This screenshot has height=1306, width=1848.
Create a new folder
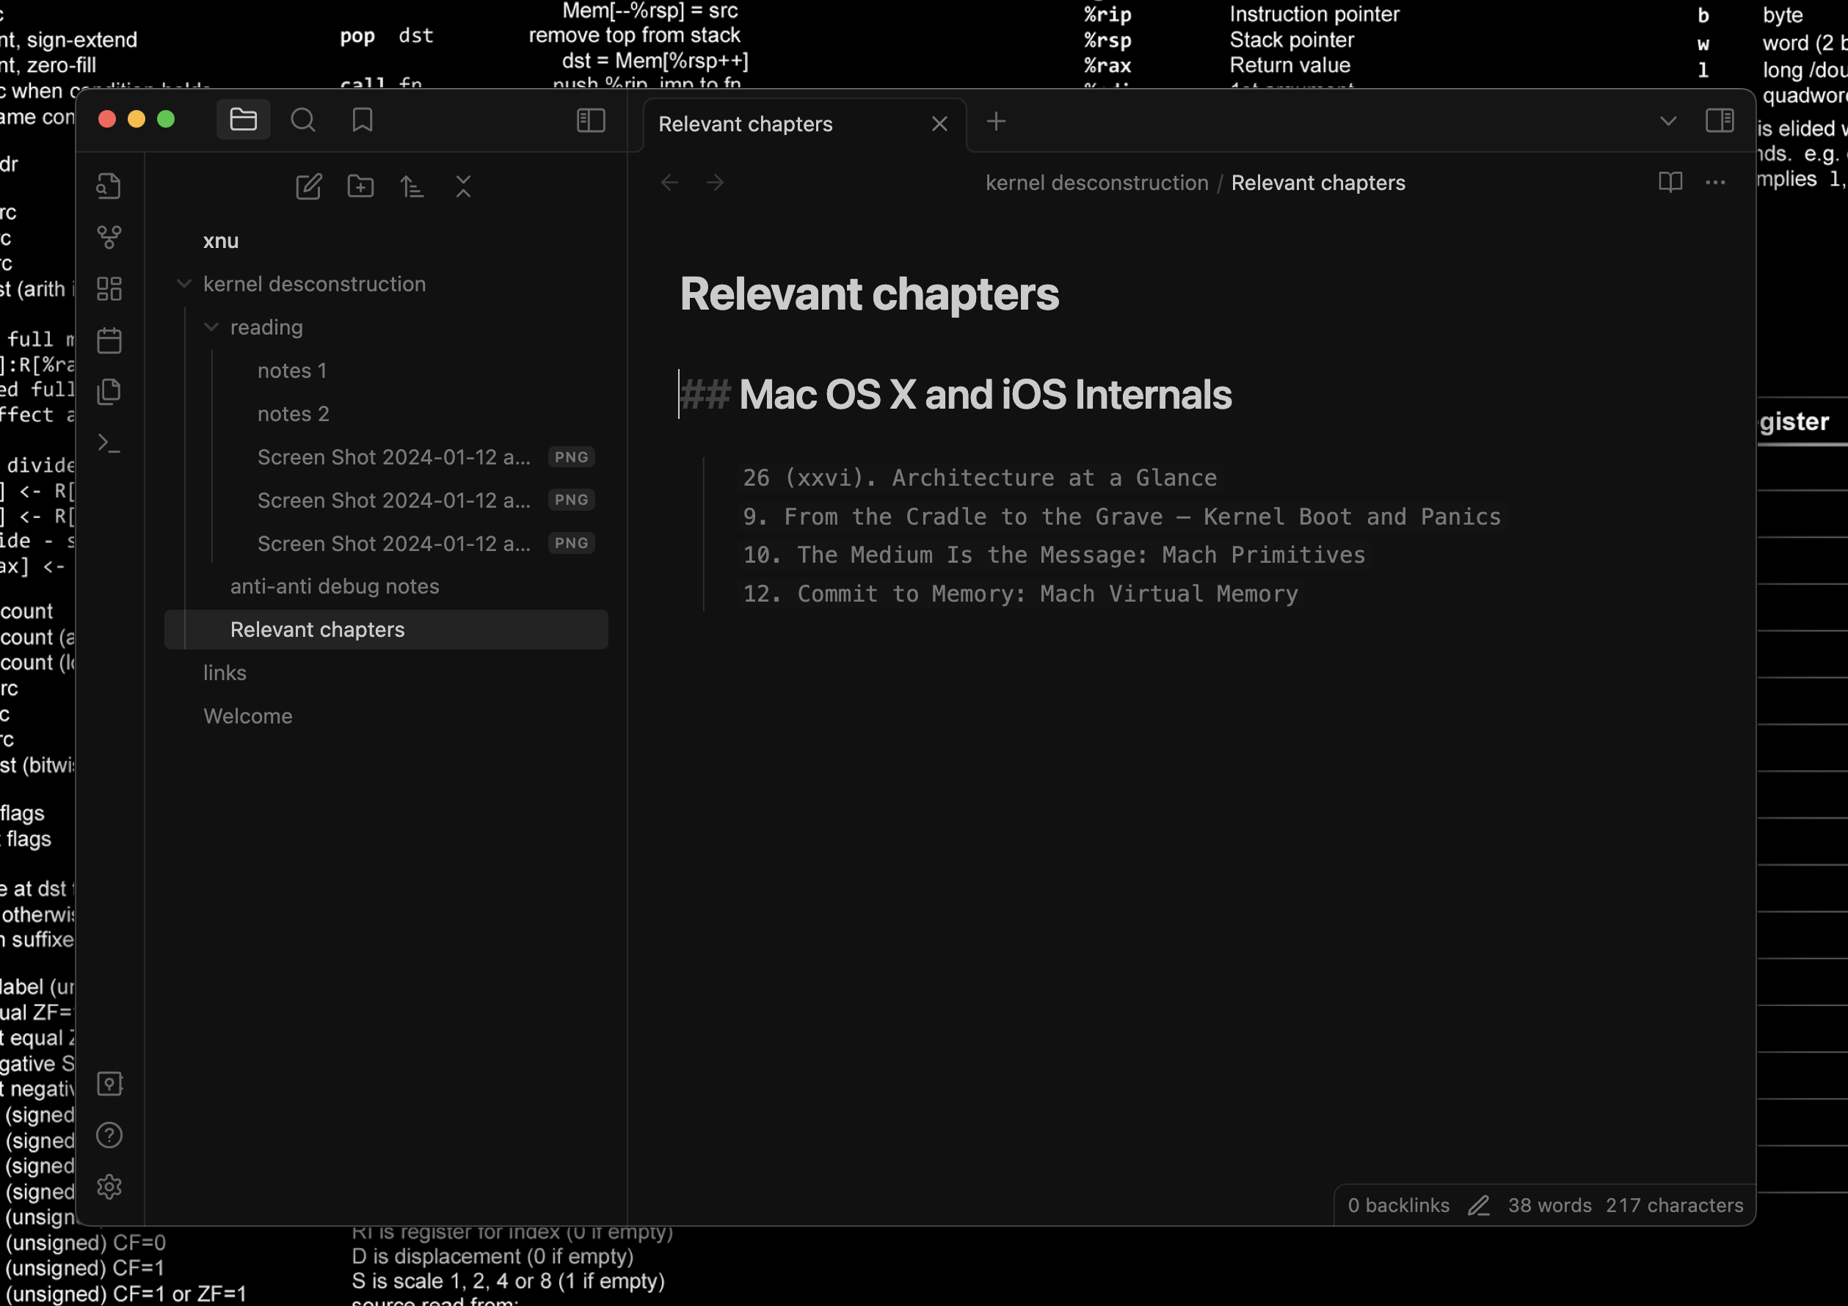point(360,186)
